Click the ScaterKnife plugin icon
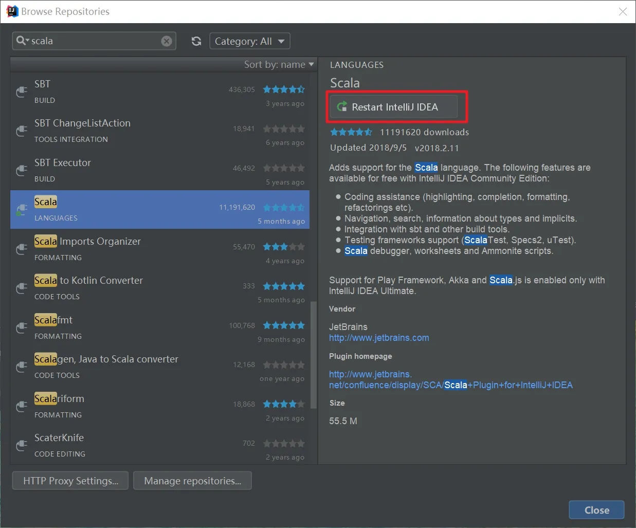636x528 pixels. (21, 446)
